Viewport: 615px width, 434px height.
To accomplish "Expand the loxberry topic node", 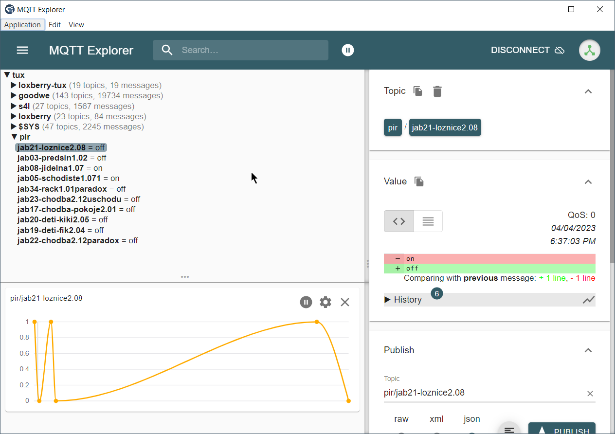I will coord(14,116).
